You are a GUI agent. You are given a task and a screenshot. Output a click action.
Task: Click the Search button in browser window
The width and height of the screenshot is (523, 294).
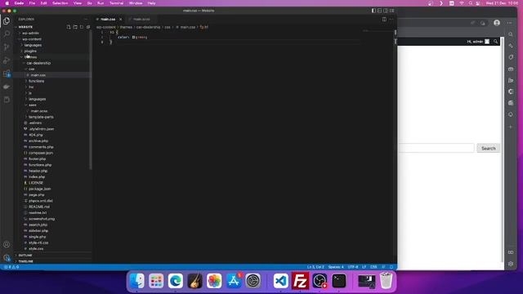[489, 148]
